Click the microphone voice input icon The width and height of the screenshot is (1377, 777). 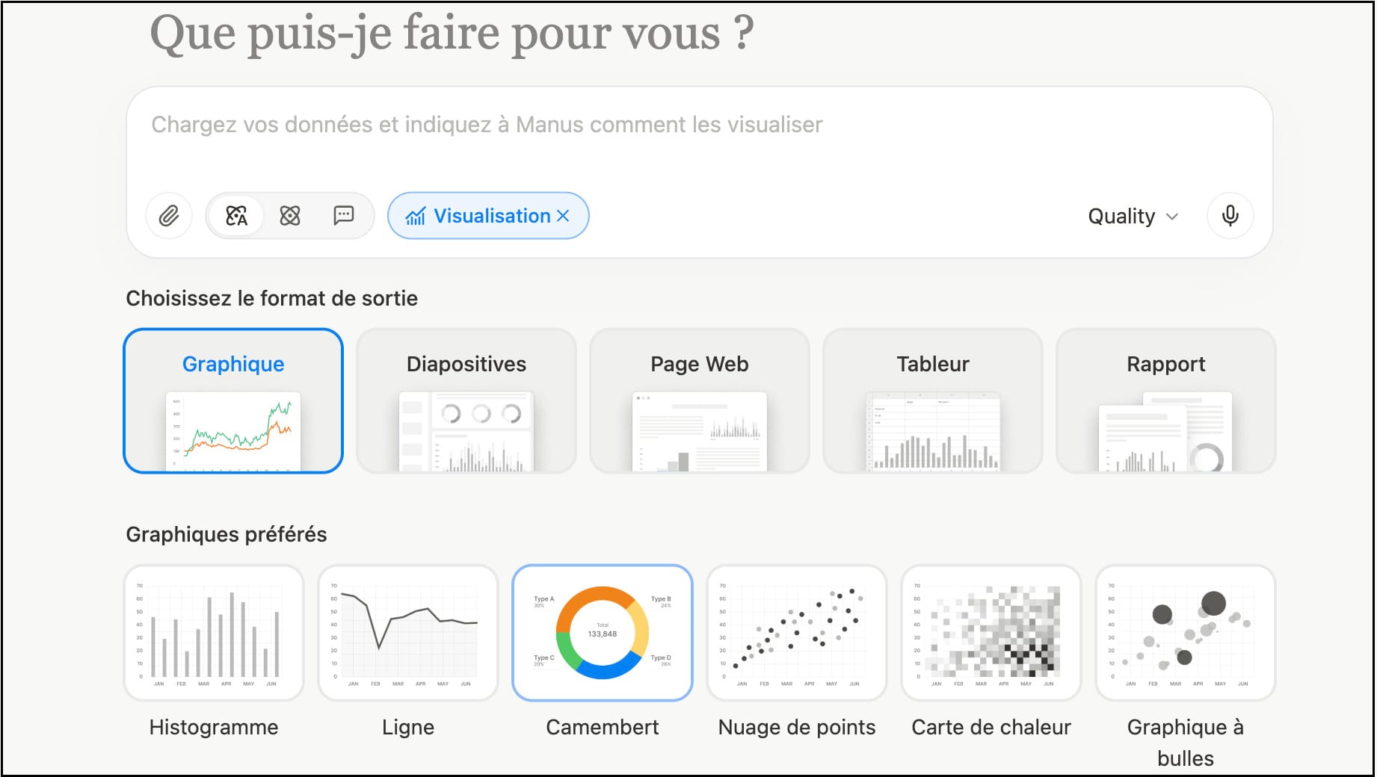pyautogui.click(x=1230, y=216)
